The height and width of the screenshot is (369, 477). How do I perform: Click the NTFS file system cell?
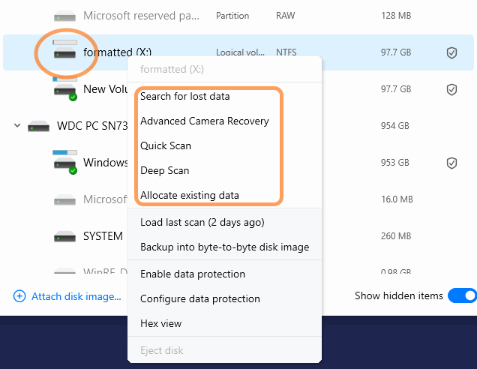(286, 52)
